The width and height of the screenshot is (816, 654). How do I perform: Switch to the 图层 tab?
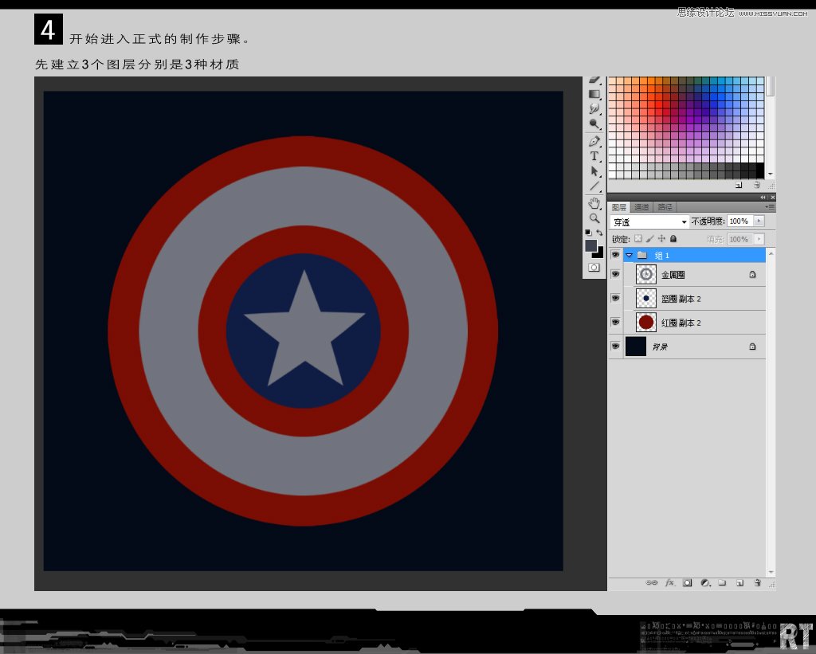coord(618,207)
